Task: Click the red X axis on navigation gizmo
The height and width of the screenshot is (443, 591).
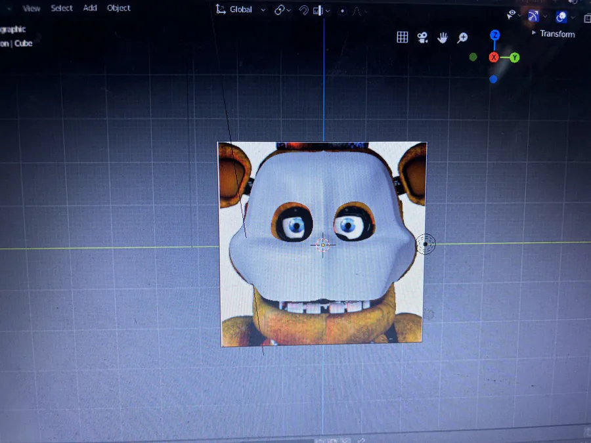Action: click(x=494, y=57)
